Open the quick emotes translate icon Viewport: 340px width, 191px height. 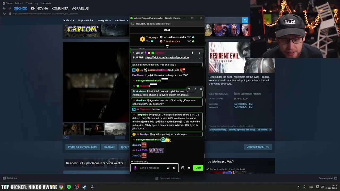point(168,168)
